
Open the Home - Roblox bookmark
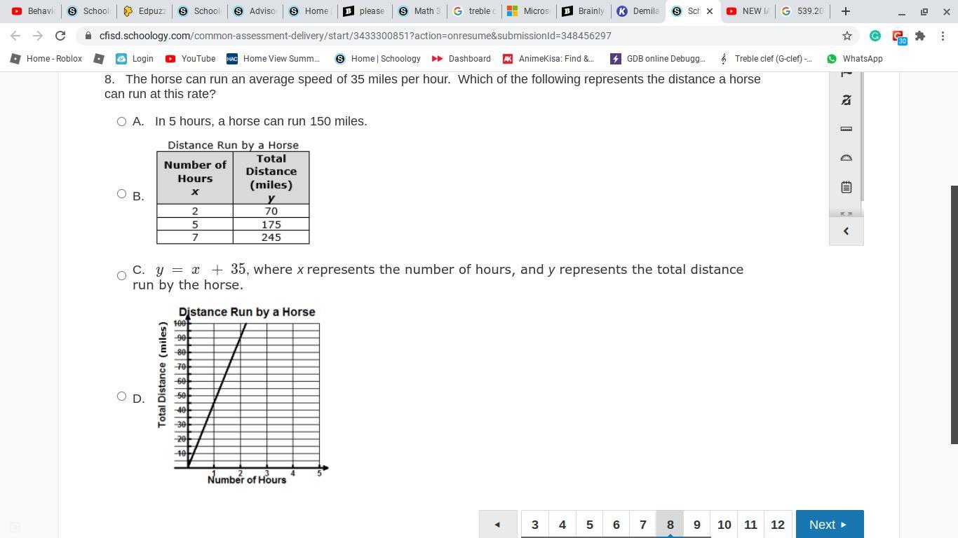pyautogui.click(x=46, y=59)
